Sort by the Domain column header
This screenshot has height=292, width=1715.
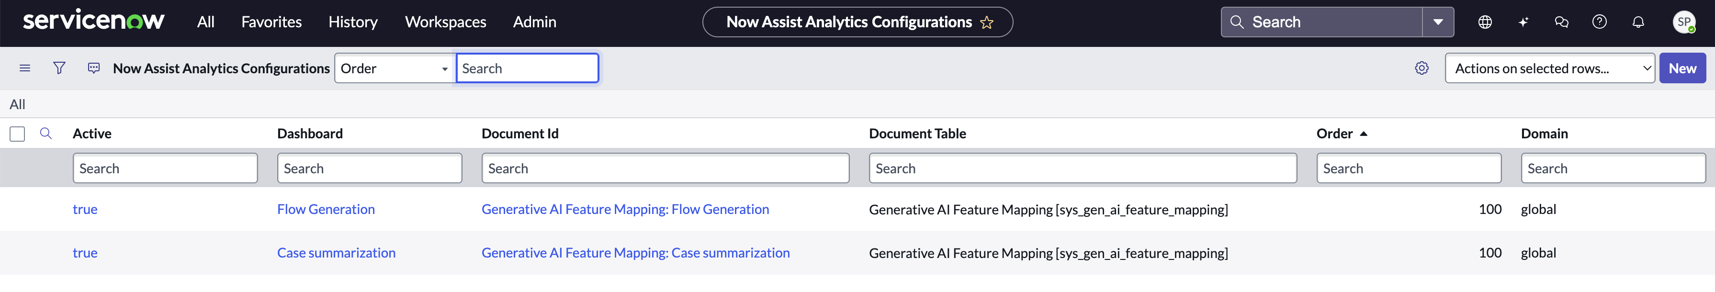coord(1544,134)
